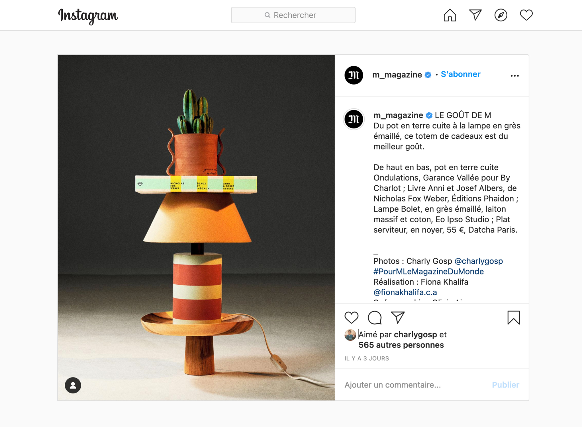Open the #PourMLeMagazineDuMonde hashtag
Viewport: 582px width, 427px height.
[428, 272]
